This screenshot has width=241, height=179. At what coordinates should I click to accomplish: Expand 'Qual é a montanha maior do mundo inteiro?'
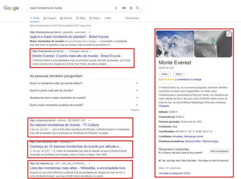click(84, 83)
